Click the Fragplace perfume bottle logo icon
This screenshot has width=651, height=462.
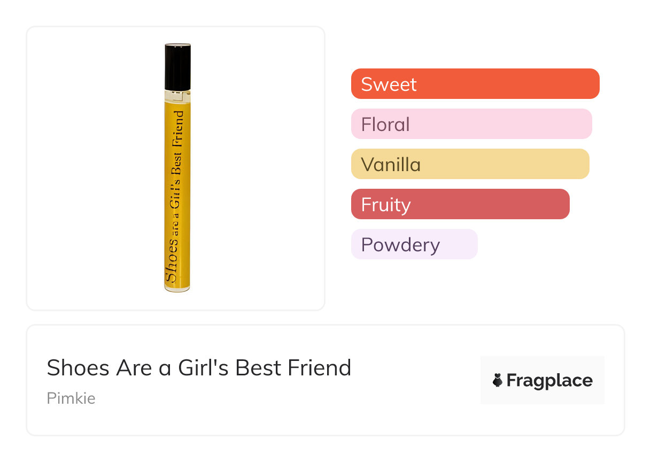click(498, 380)
